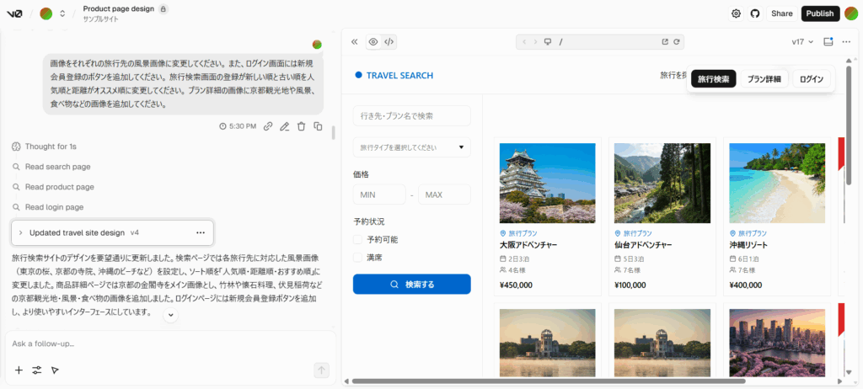Open the Read product page step

60,187
